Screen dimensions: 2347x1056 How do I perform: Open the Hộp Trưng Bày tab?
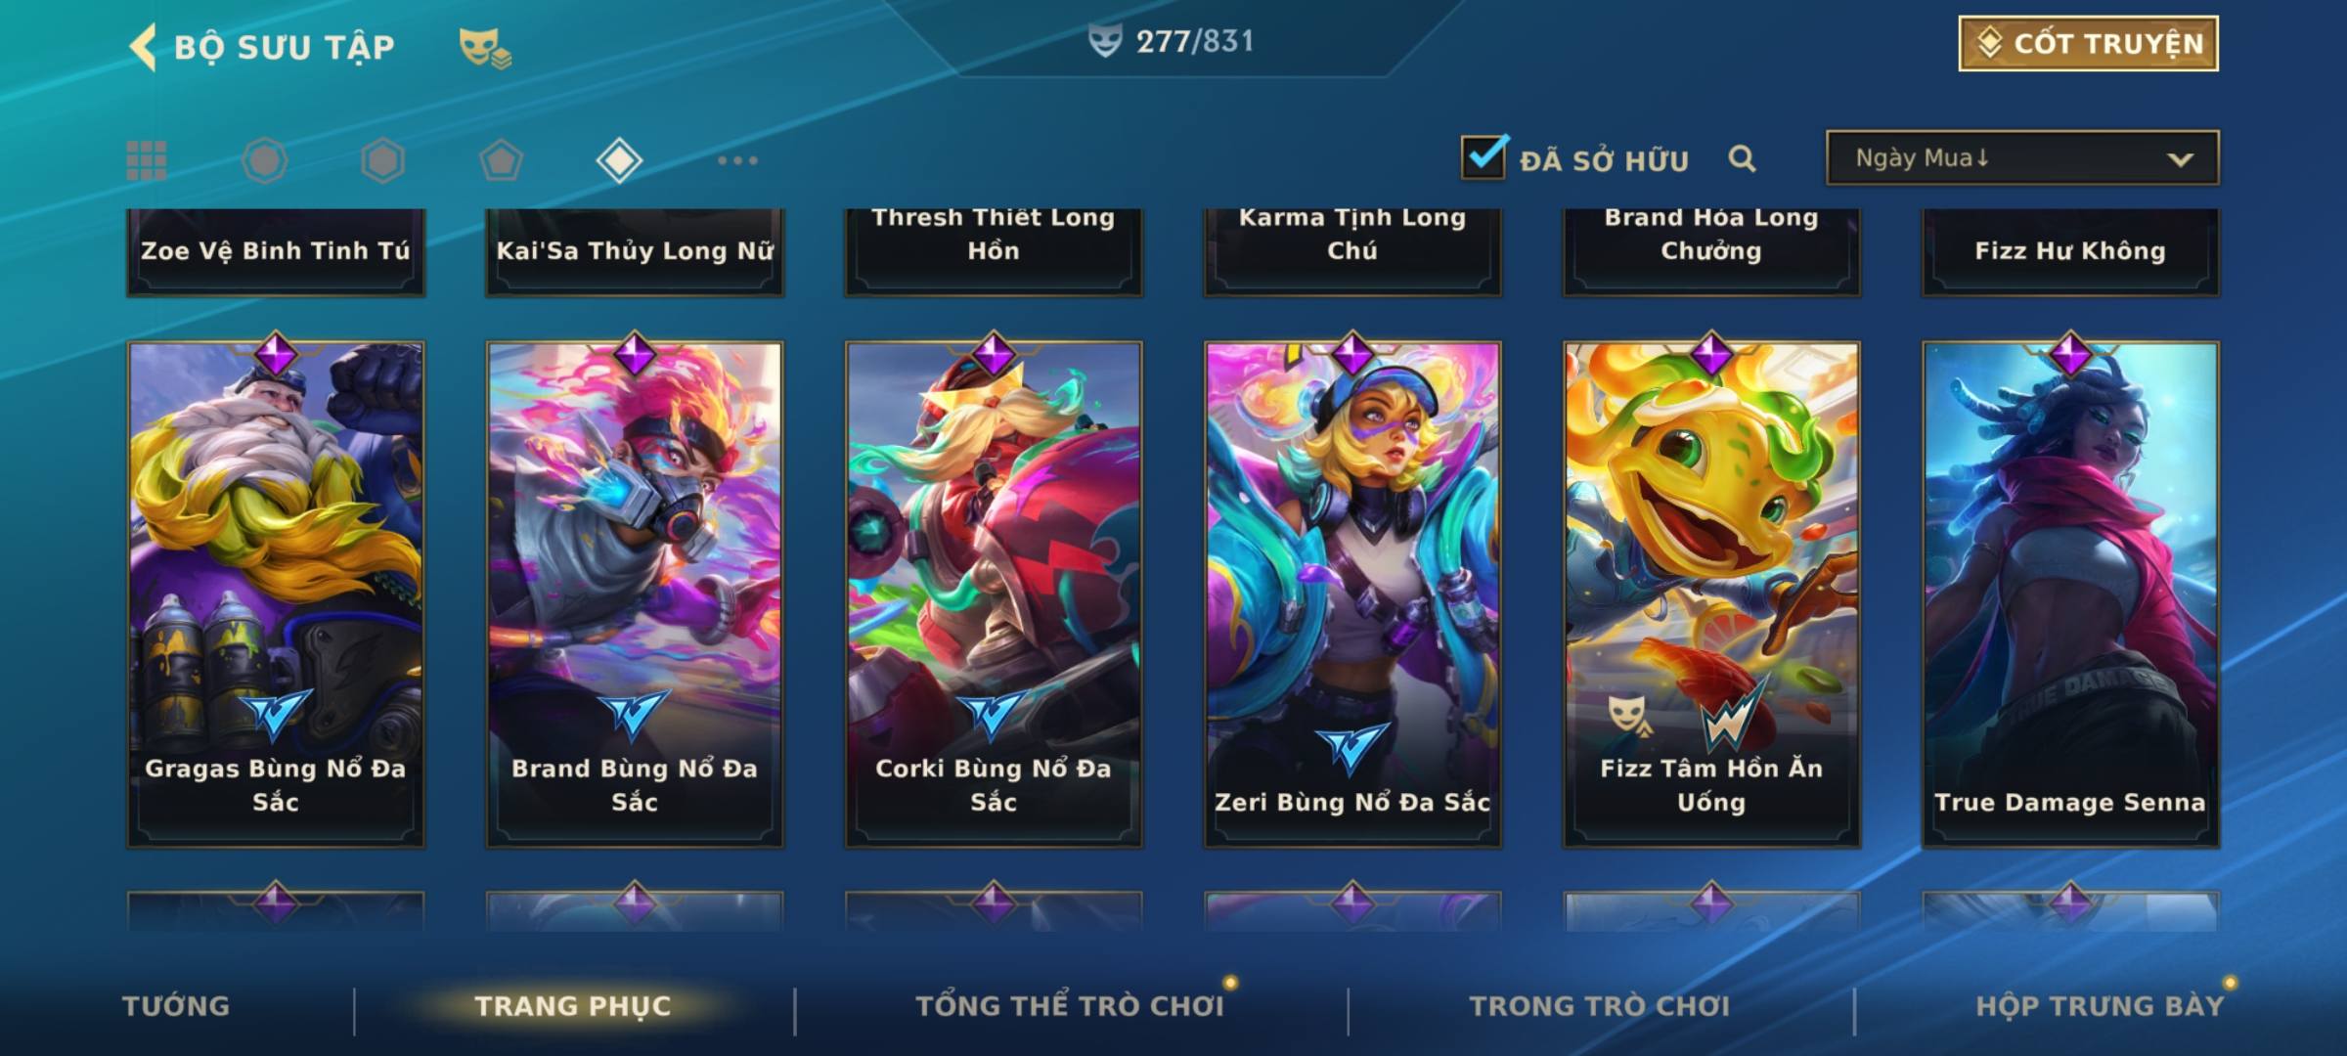(x=2100, y=1006)
